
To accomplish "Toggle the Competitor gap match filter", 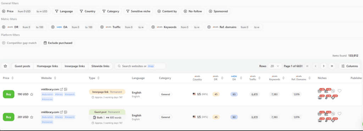I will pyautogui.click(x=19, y=43).
